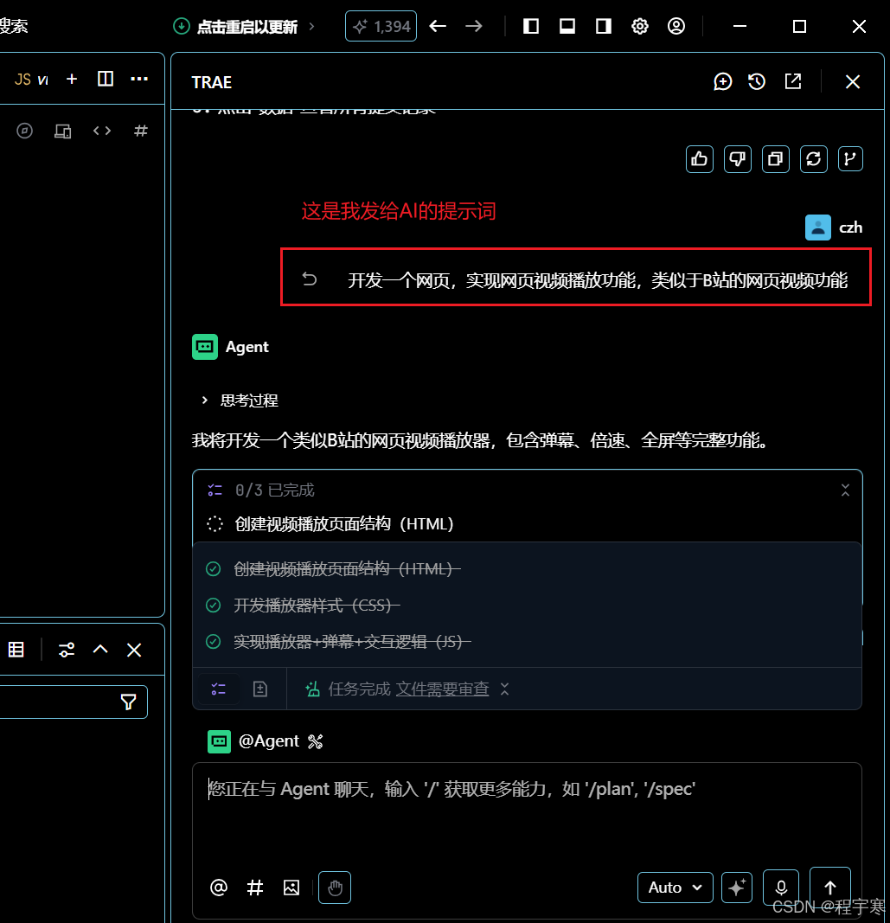Expand the 思考过程 section
Image resolution: width=890 pixels, height=923 pixels.
240,401
